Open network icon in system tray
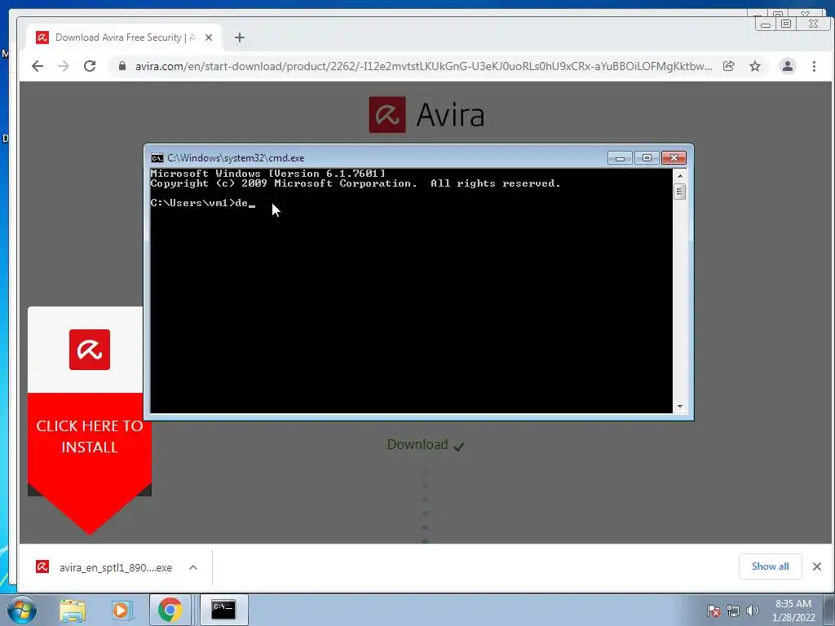Screen dimensions: 835x626 pos(733,611)
